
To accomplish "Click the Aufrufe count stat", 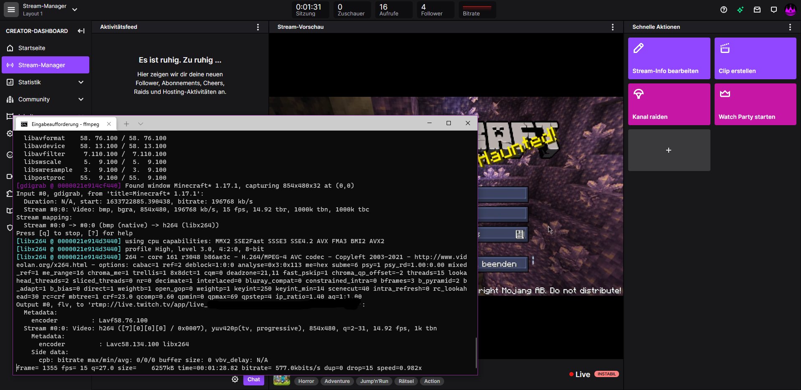I will [x=394, y=10].
